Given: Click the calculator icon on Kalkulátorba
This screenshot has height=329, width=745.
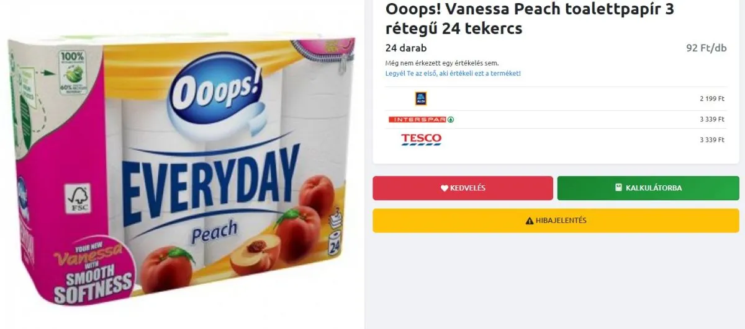Looking at the screenshot, I should pos(618,188).
